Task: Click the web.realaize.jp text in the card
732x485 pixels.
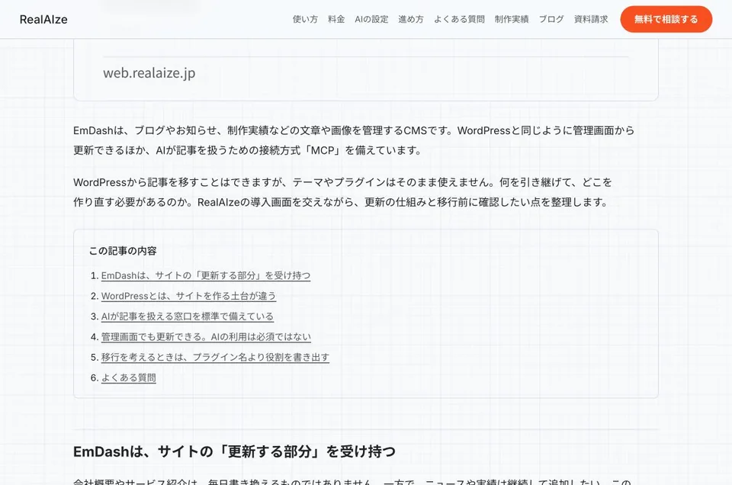Action: tap(149, 73)
